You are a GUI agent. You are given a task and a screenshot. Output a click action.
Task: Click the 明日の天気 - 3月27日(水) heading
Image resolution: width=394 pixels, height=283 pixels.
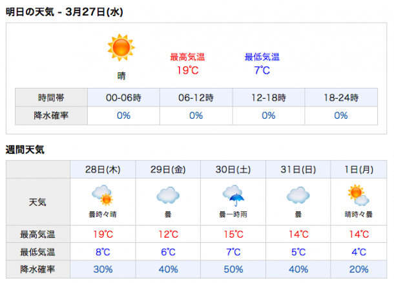65,12
